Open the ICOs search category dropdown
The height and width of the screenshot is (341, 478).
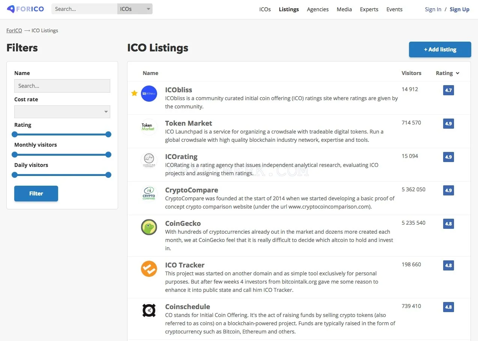135,9
